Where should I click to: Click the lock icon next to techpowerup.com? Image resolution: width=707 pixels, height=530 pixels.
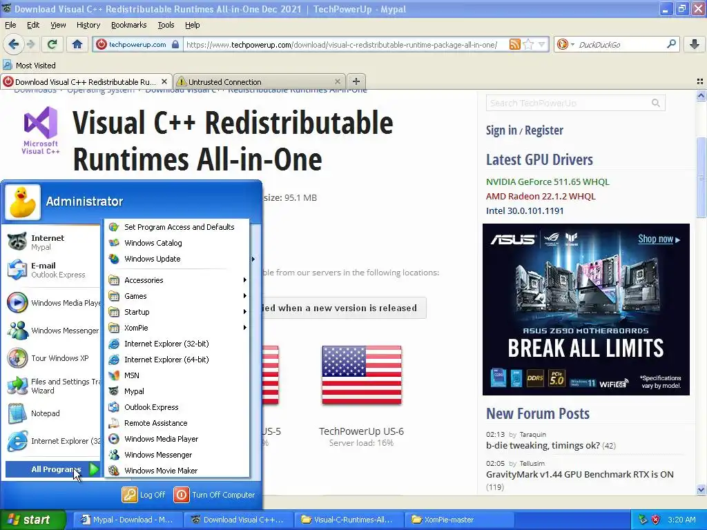coord(175,44)
